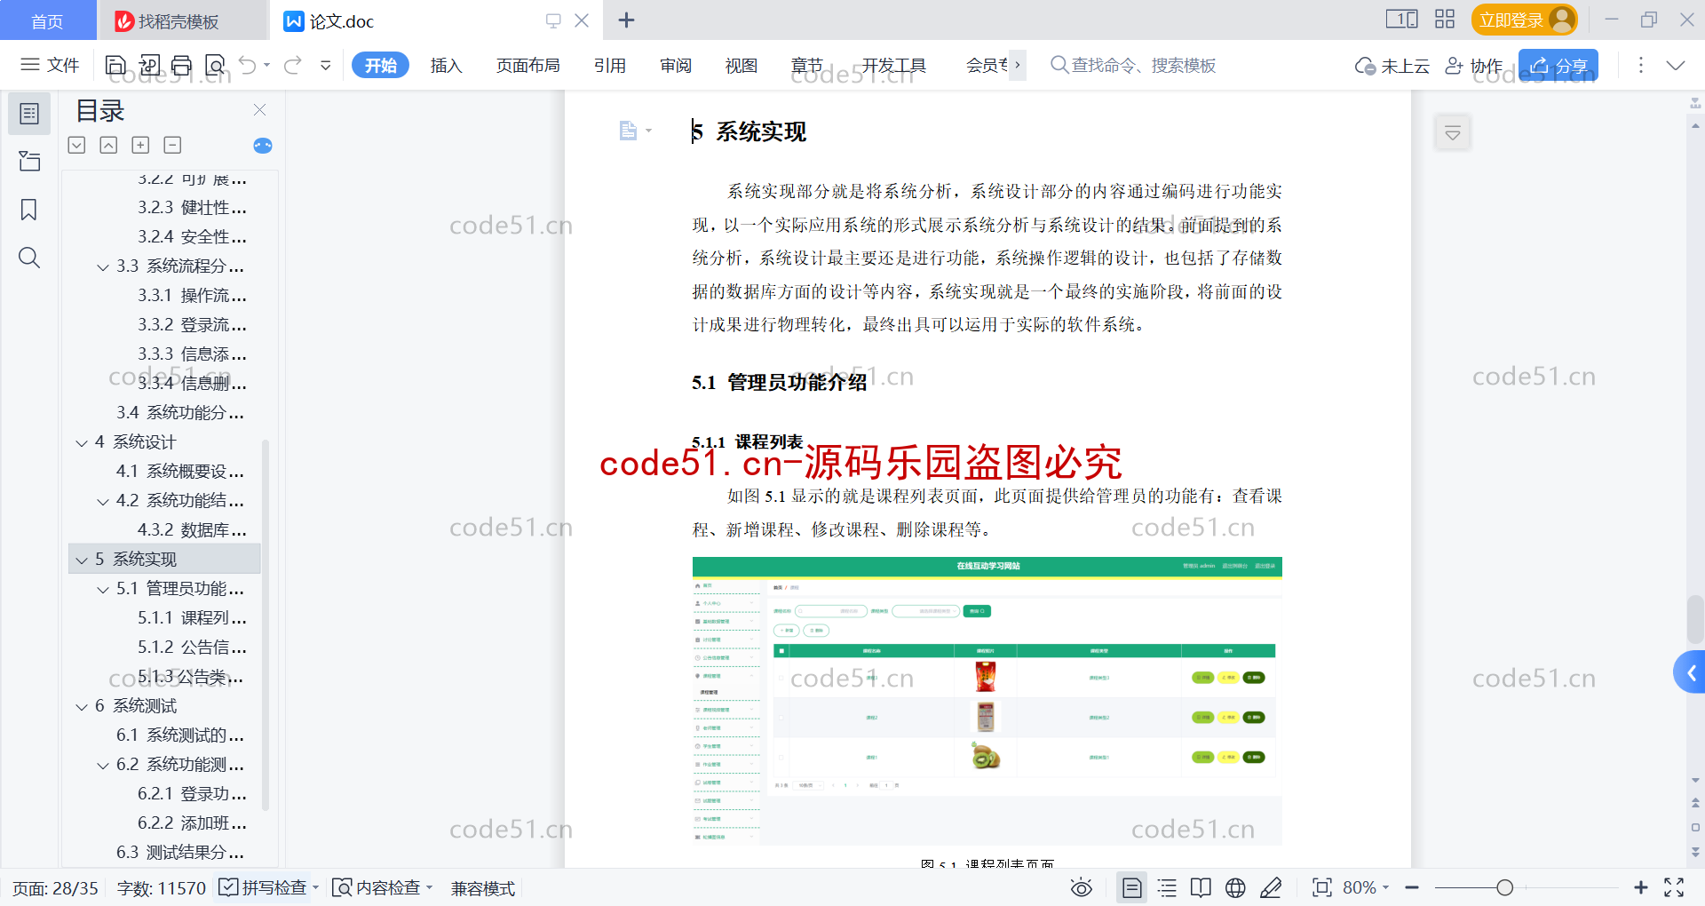Viewport: 1705px width, 906px height.
Task: Click the Redo arrow
Action: click(x=293, y=65)
